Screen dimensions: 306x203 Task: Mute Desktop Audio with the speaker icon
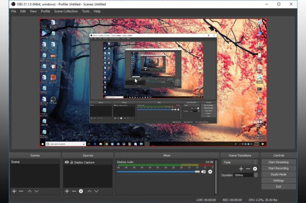tap(203, 172)
